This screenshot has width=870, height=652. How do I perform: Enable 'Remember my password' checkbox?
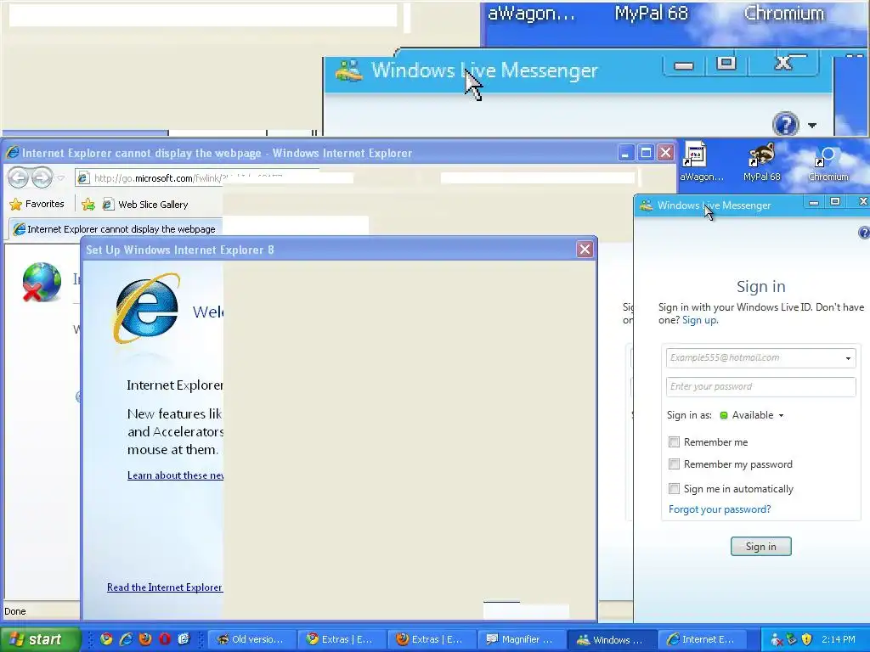[x=674, y=464]
